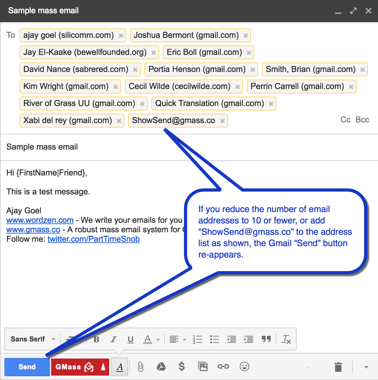Remove formatting icon
378x380 pixels.
coord(286,339)
